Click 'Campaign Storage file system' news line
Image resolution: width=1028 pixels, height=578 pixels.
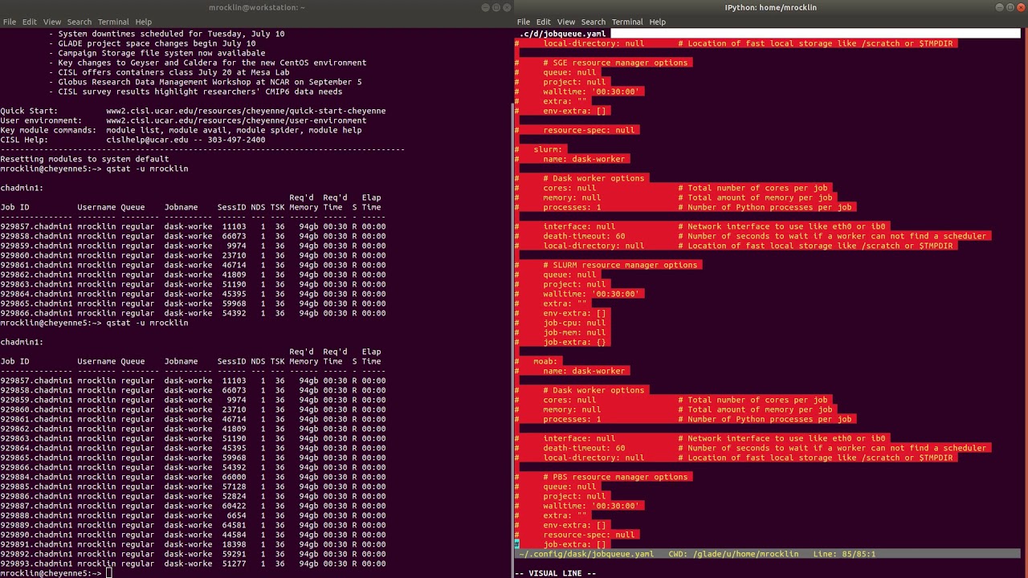[x=157, y=53]
